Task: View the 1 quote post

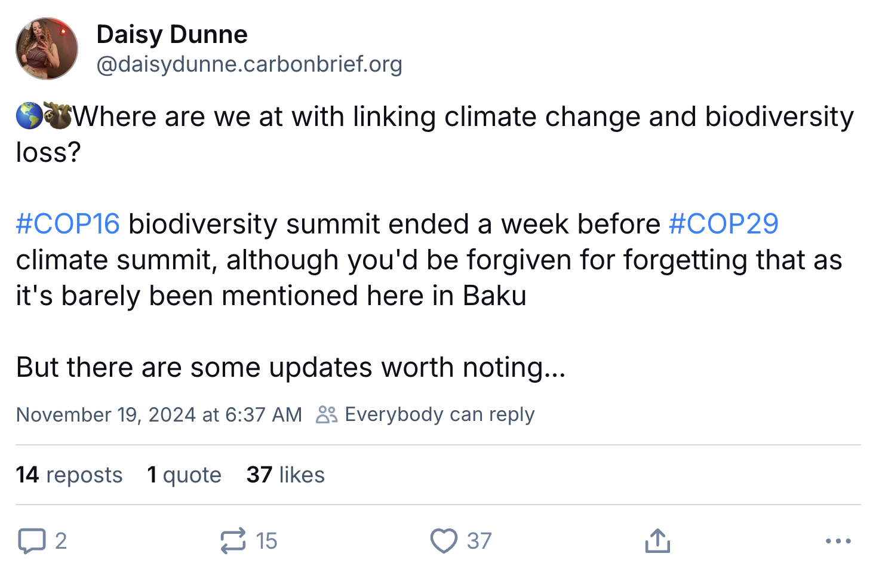Action: pos(184,474)
